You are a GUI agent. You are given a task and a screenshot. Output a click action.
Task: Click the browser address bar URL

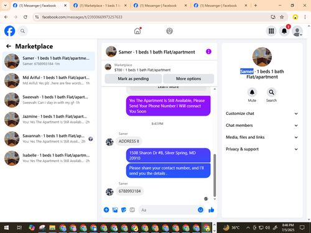click(82, 17)
